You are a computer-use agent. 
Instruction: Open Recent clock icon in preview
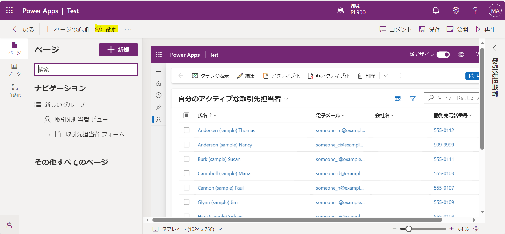coord(159,95)
